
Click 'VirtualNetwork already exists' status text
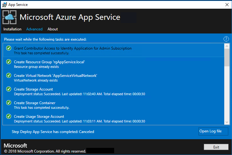click(x=36, y=80)
